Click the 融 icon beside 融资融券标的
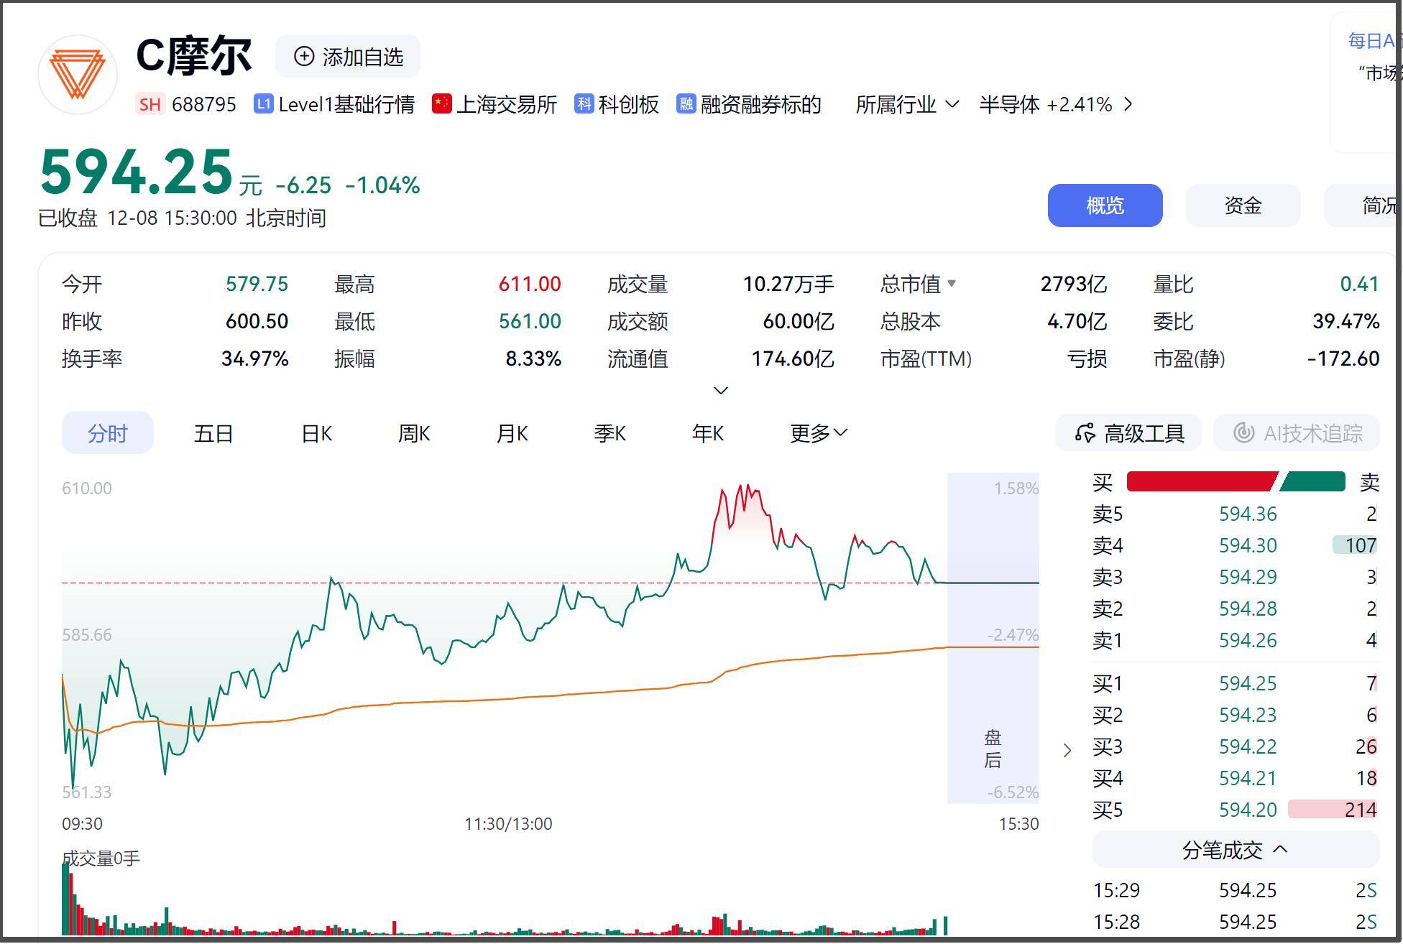The height and width of the screenshot is (944, 1403). [686, 104]
